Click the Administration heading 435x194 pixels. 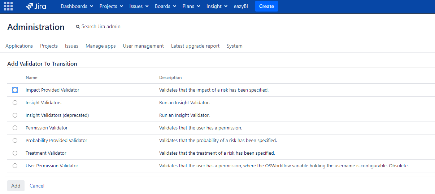coord(36,27)
